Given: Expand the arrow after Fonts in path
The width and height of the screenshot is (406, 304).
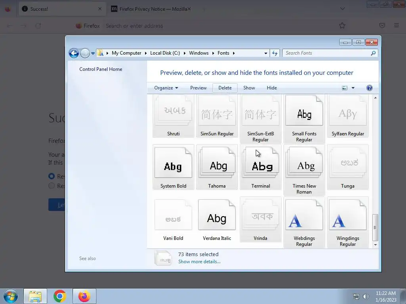Looking at the screenshot, I should [x=234, y=53].
